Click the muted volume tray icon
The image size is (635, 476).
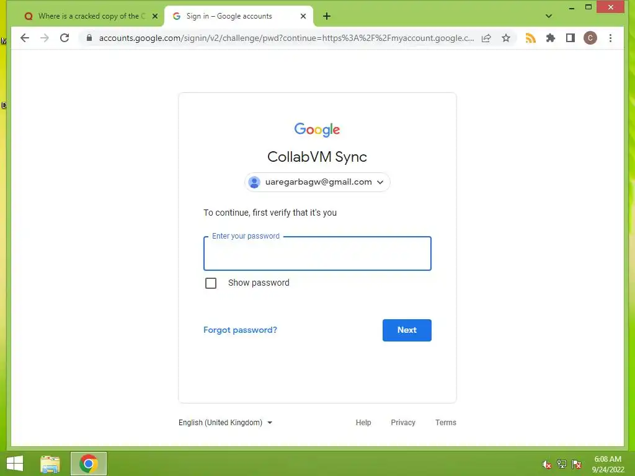click(547, 464)
